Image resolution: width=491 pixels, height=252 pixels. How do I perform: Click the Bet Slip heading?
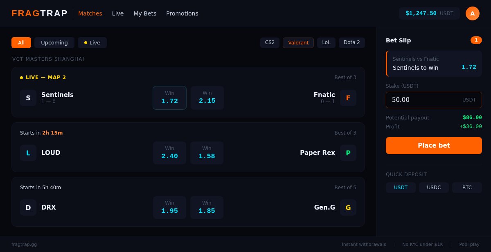pos(399,40)
